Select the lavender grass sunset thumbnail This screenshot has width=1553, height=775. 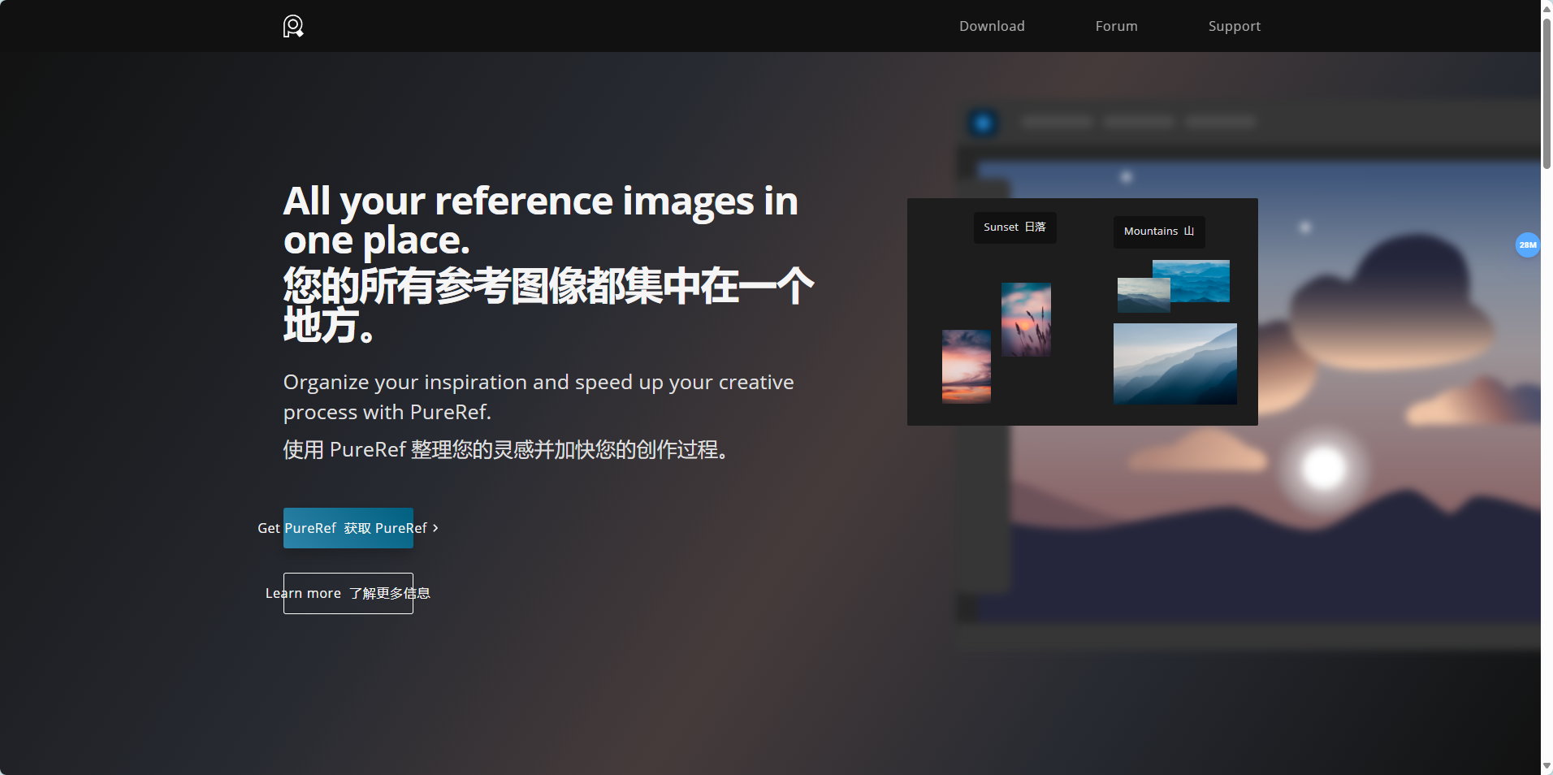1026,319
